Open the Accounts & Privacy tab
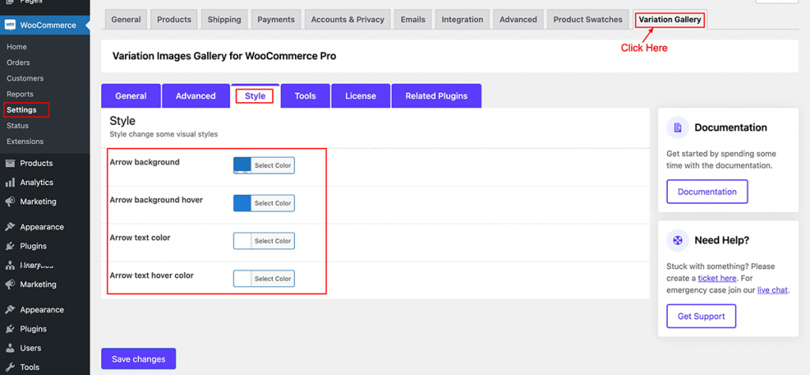Viewport: 810px width, 375px height. pyautogui.click(x=348, y=20)
